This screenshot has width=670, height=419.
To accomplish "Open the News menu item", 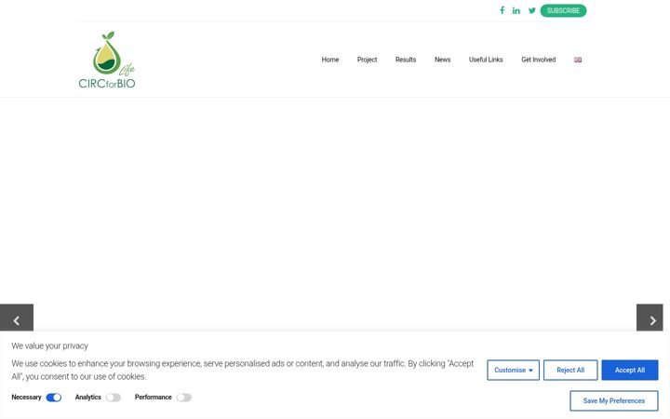I will 442,60.
